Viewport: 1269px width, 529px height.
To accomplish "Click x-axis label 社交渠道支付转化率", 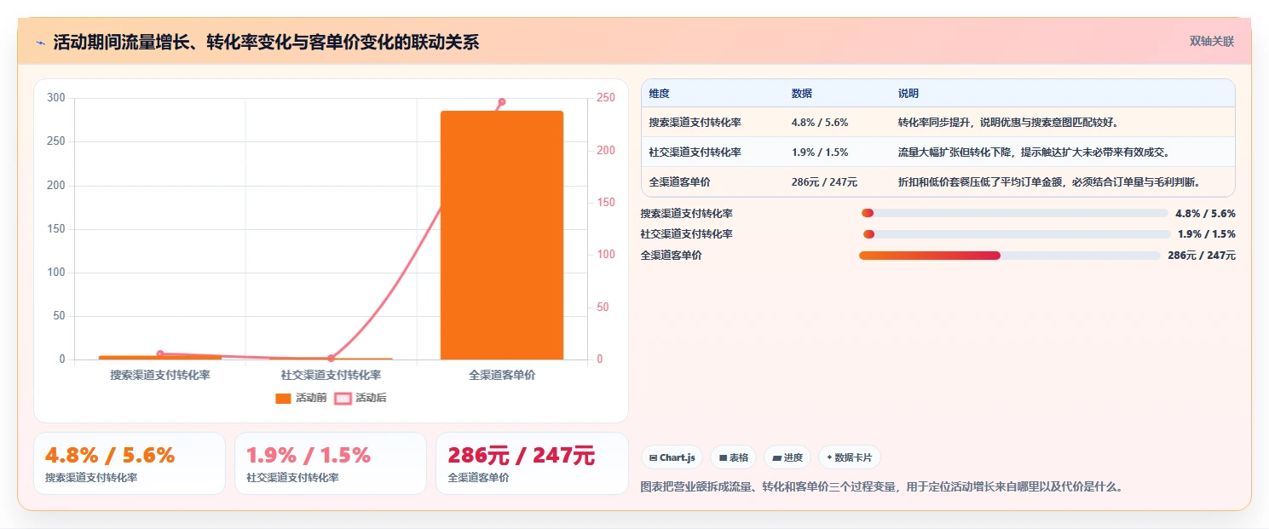I will pyautogui.click(x=331, y=374).
